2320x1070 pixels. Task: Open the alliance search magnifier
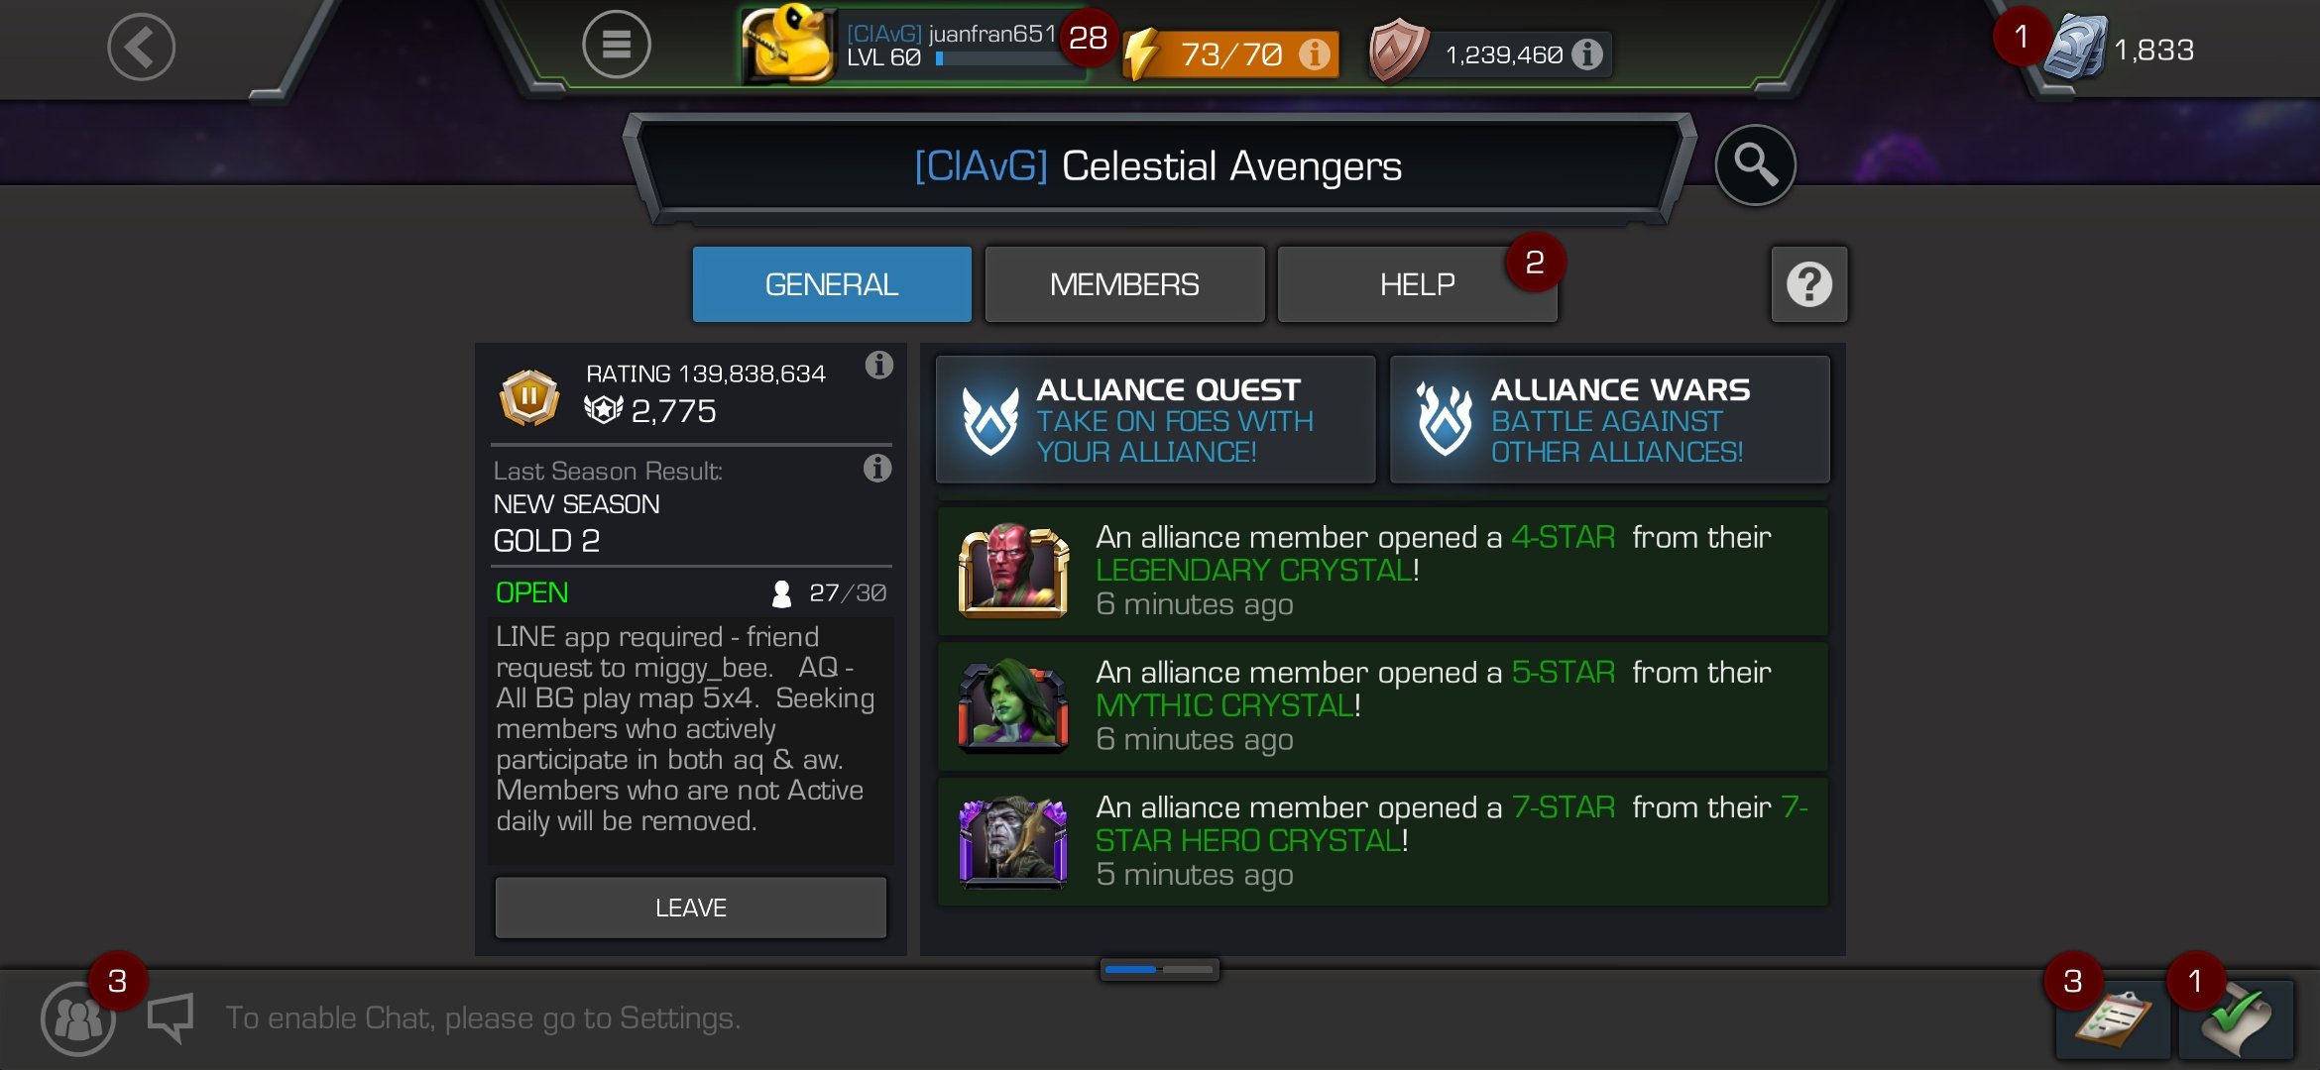click(1755, 165)
